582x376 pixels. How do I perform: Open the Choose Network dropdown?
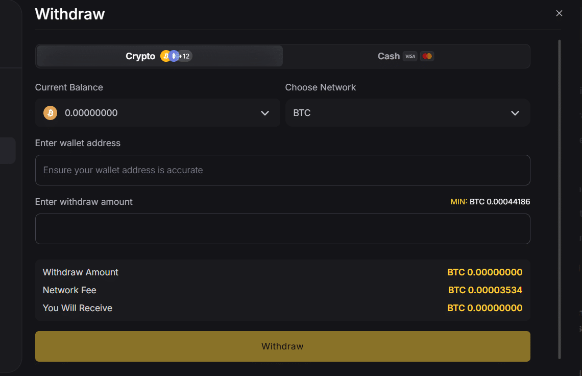(x=407, y=112)
